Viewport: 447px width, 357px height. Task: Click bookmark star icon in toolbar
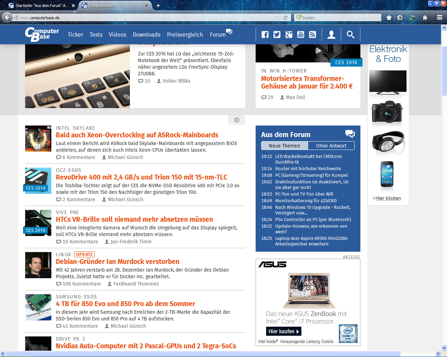click(x=389, y=17)
